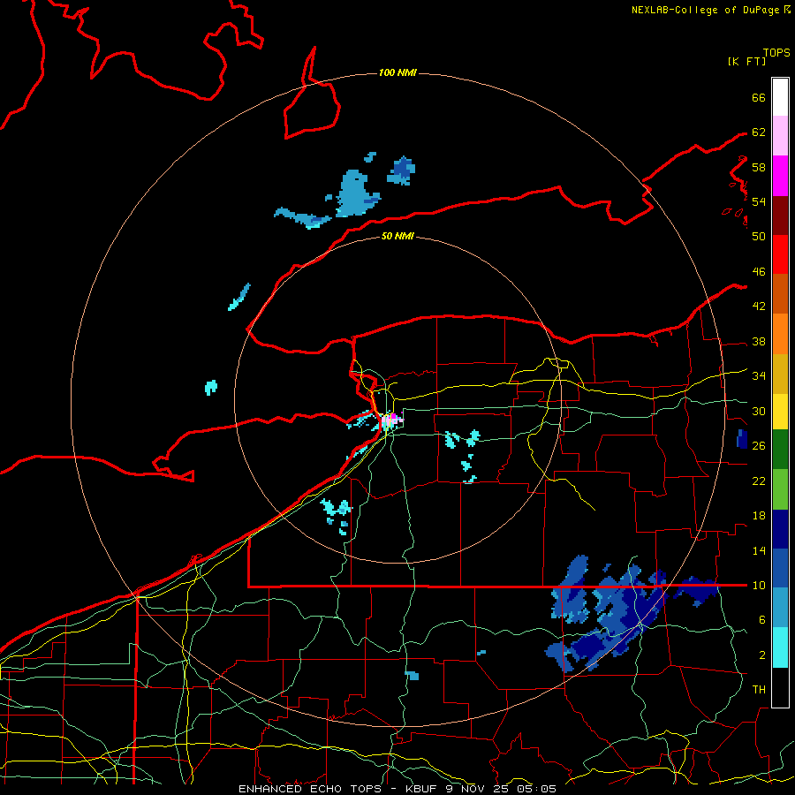Image resolution: width=795 pixels, height=795 pixels.
Task: Click the legend value '14'
Action: [x=759, y=550]
